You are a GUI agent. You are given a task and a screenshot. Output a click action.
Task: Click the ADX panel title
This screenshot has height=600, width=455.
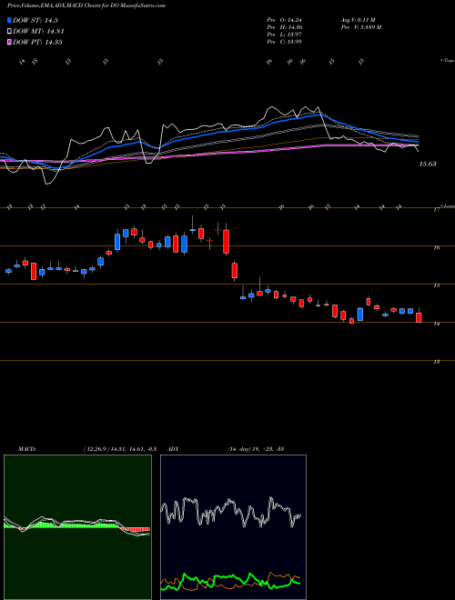[174, 449]
